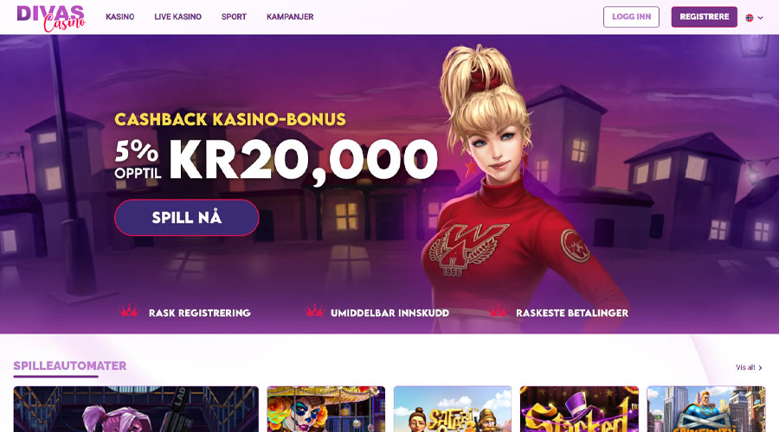Click the Divas Casino logo
The height and width of the screenshot is (432, 779).
point(51,18)
